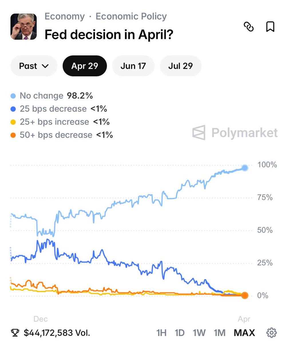The width and height of the screenshot is (288, 343).
Task: Open the Economy category link
Action: pos(65,17)
